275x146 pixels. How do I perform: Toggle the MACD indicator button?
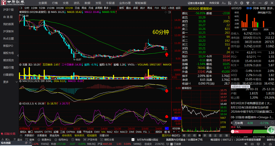124,132
